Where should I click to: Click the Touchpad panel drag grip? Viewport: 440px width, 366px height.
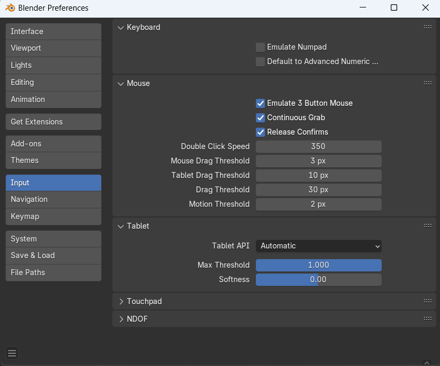click(x=427, y=301)
